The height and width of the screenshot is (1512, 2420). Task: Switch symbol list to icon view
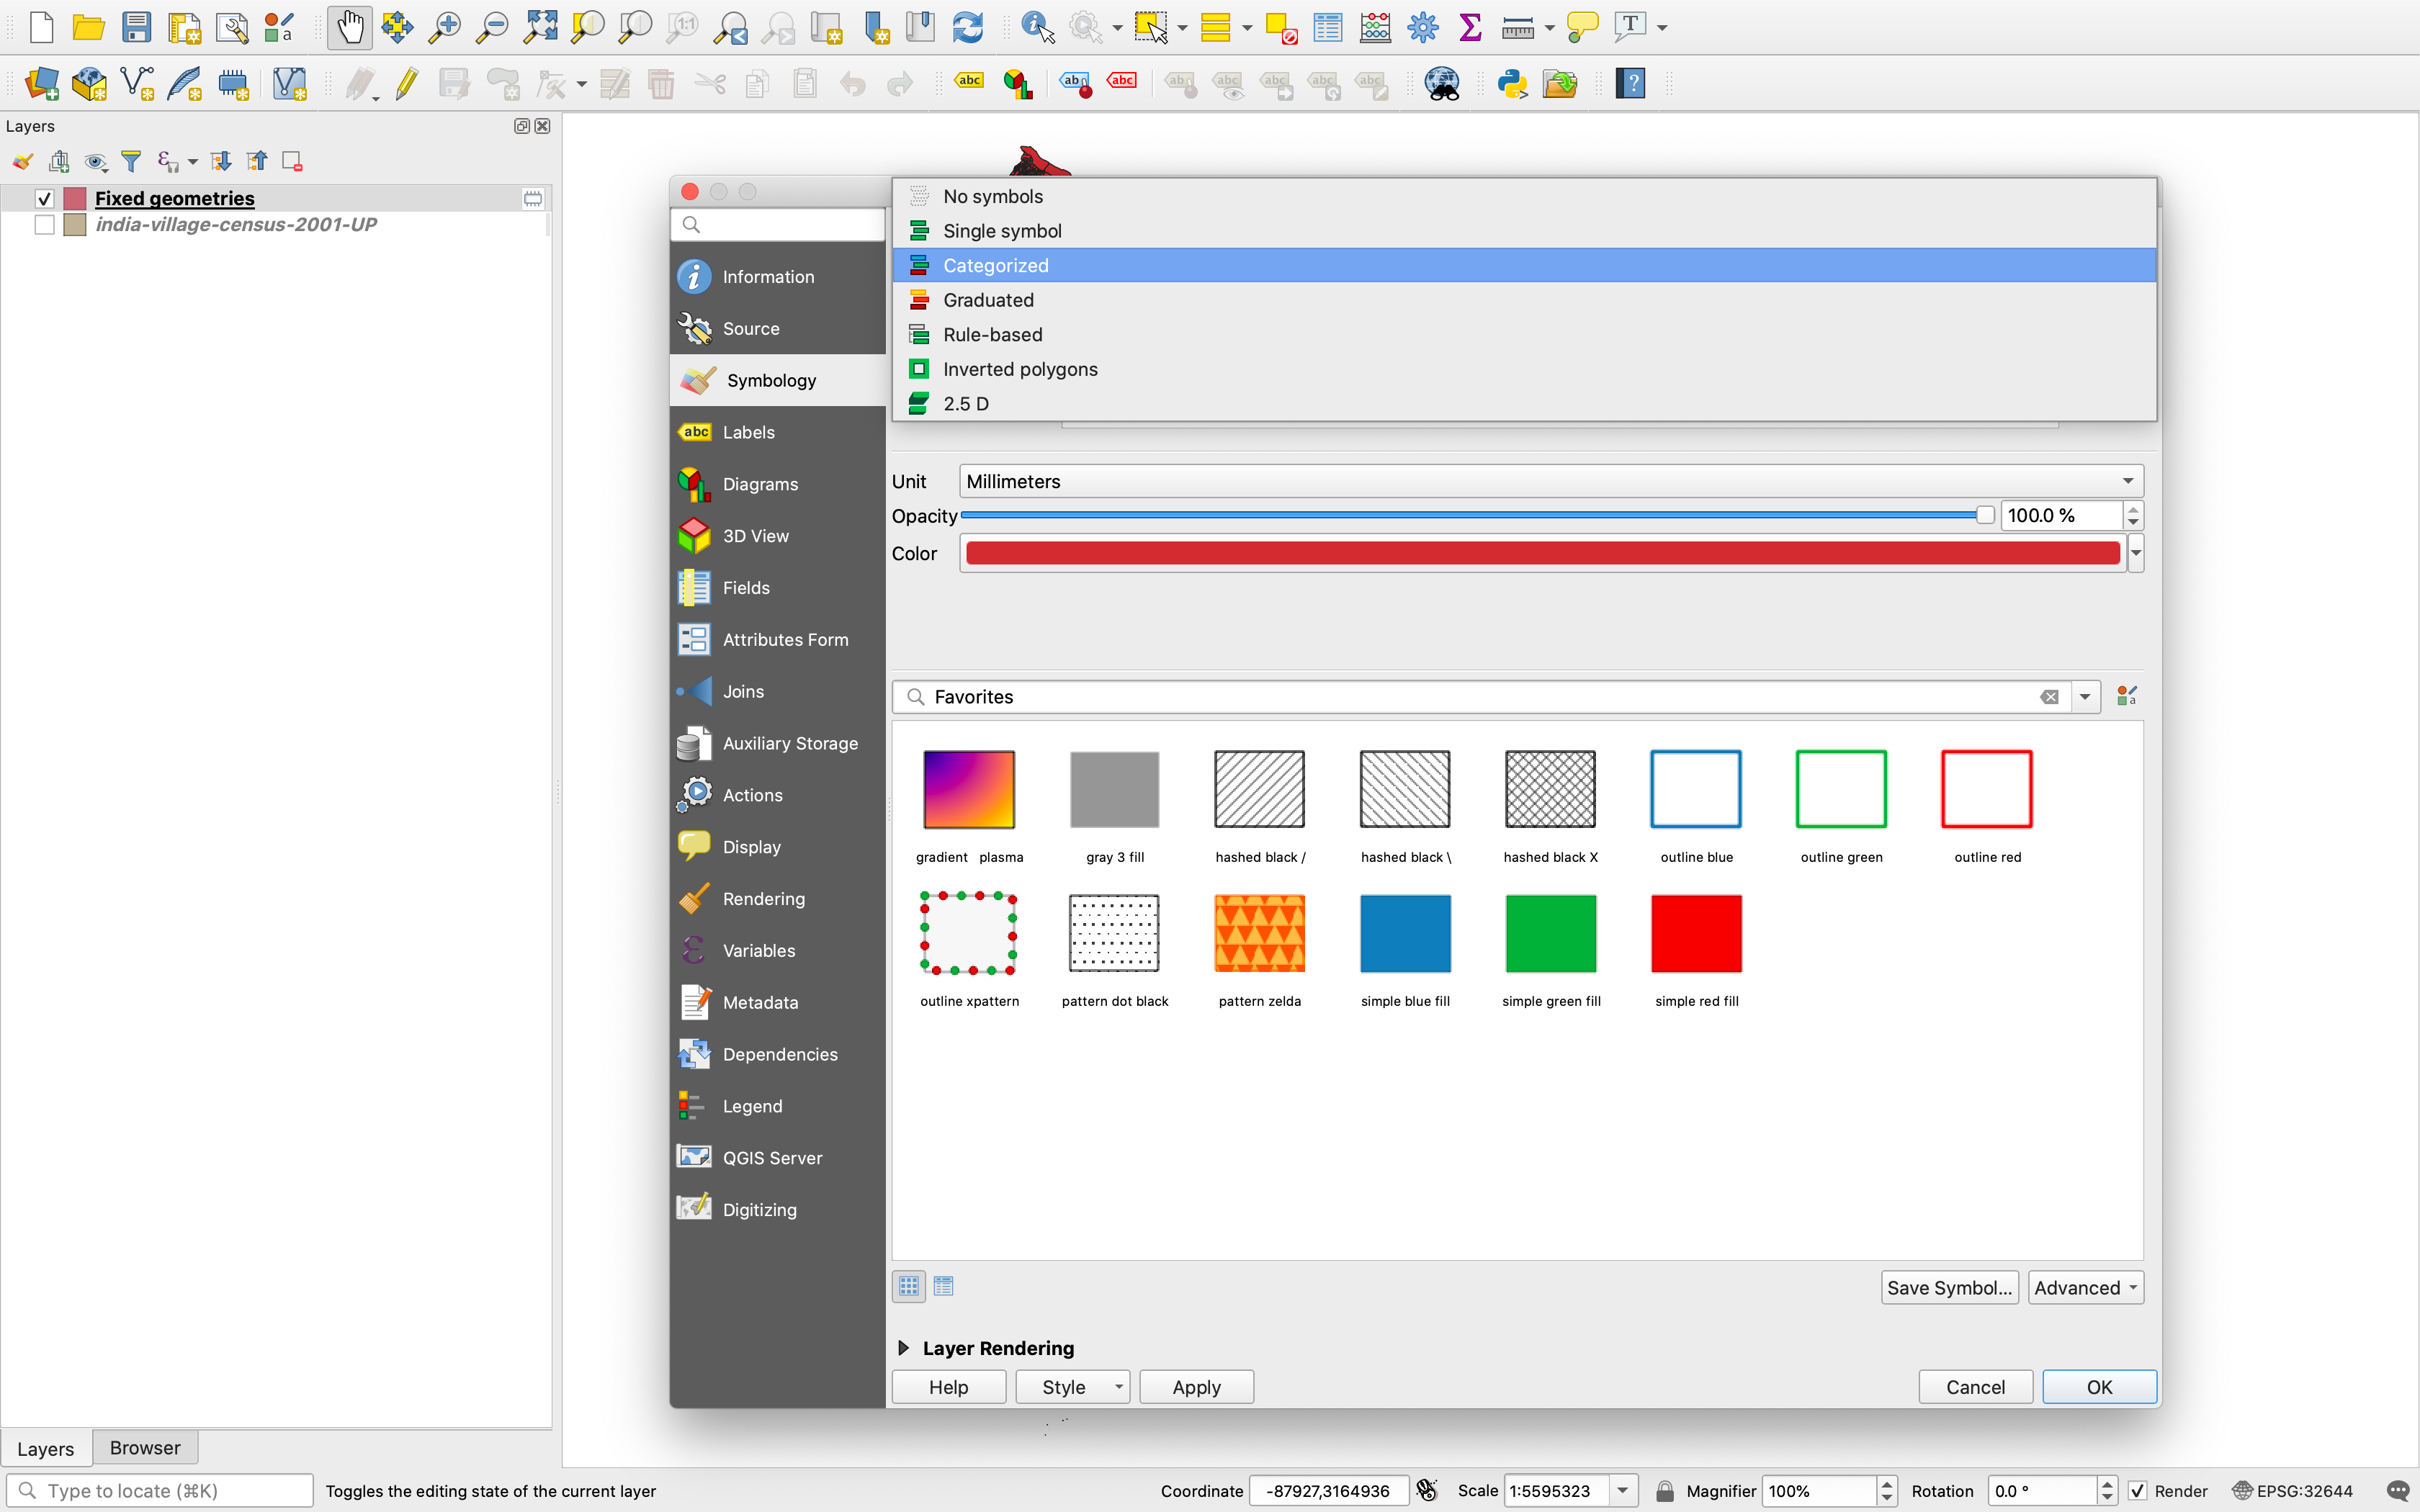tap(908, 1286)
